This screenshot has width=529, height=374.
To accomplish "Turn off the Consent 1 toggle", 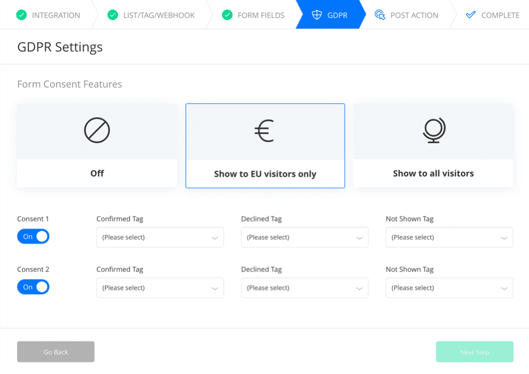I will [33, 236].
